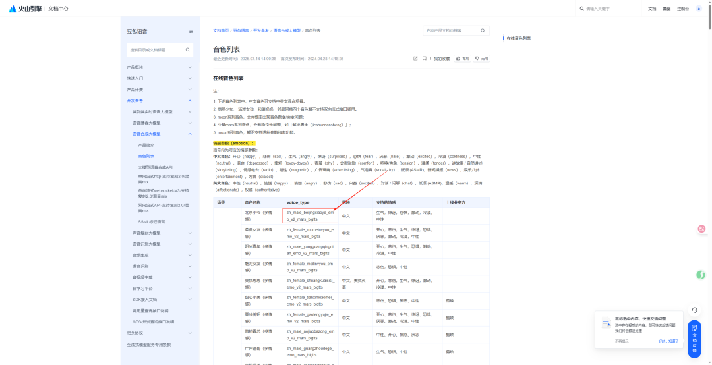Open 我的收藏 link
This screenshot has width=712, height=365.
pos(441,59)
